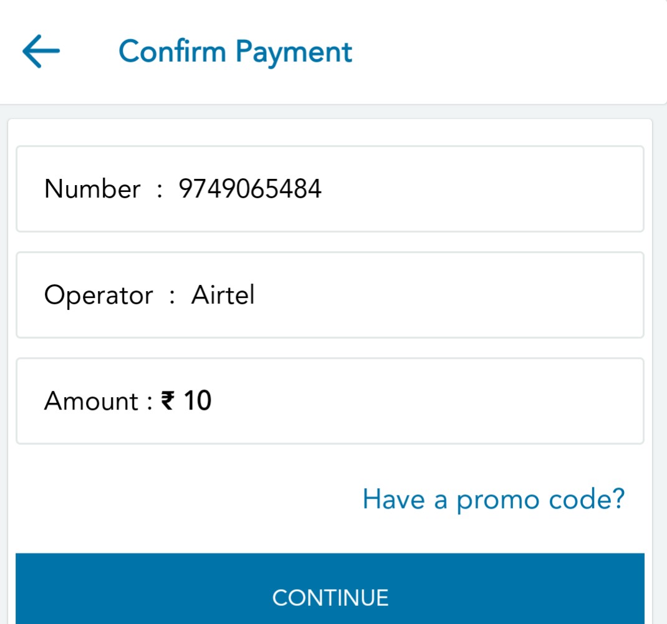Image resolution: width=667 pixels, height=624 pixels.
Task: Click the blank space left of the promo code link
Action: pos(187,499)
